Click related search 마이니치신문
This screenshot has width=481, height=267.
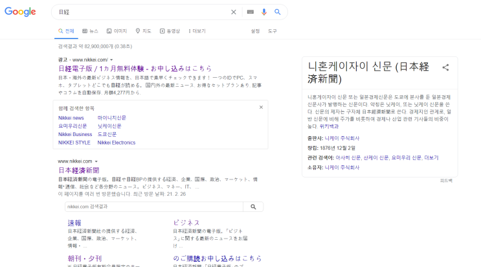111,118
